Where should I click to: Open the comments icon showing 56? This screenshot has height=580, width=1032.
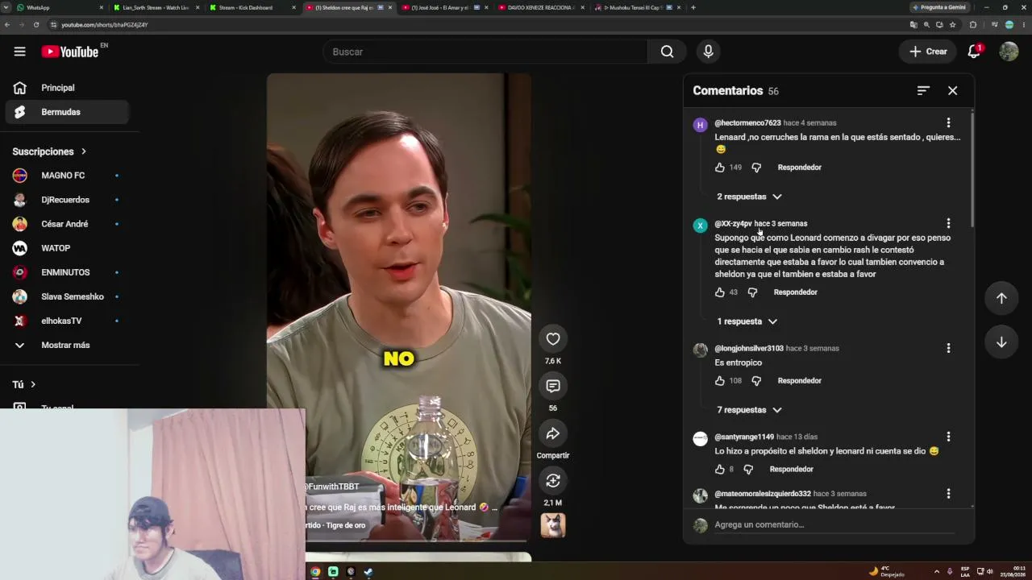point(553,386)
